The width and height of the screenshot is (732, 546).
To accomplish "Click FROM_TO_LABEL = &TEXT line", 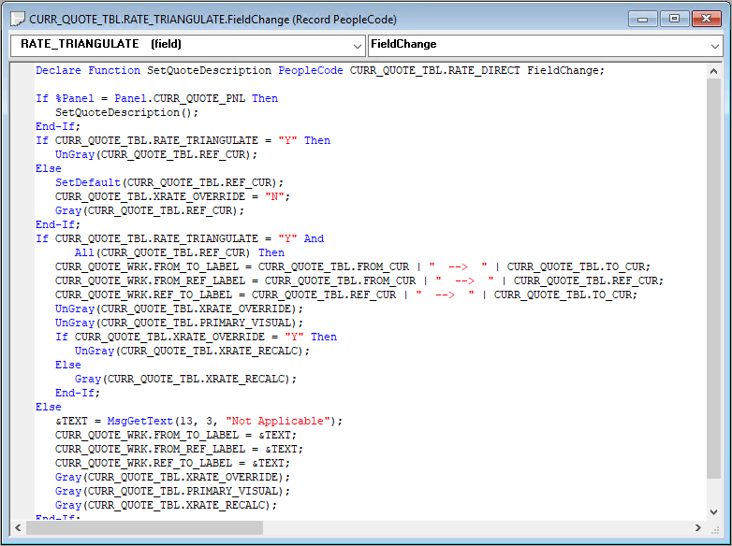I will coord(176,435).
